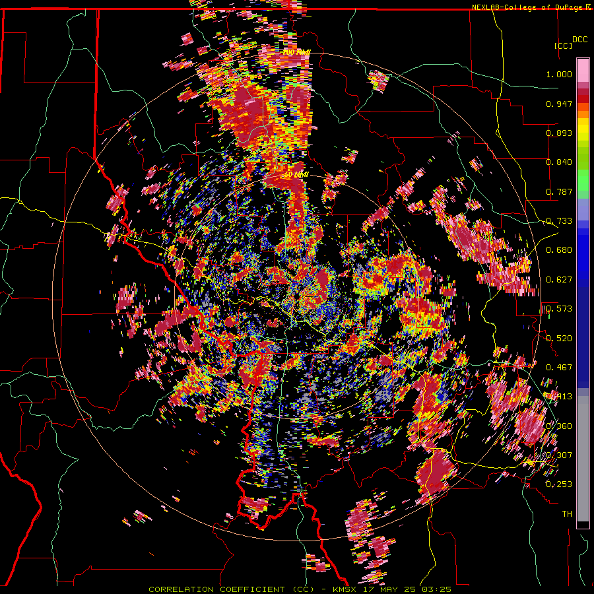
Task: Click the 0.360 legend value
Action: 559,426
